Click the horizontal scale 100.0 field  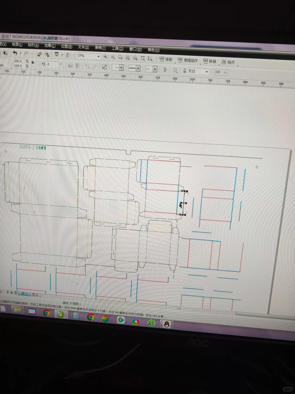[18, 61]
